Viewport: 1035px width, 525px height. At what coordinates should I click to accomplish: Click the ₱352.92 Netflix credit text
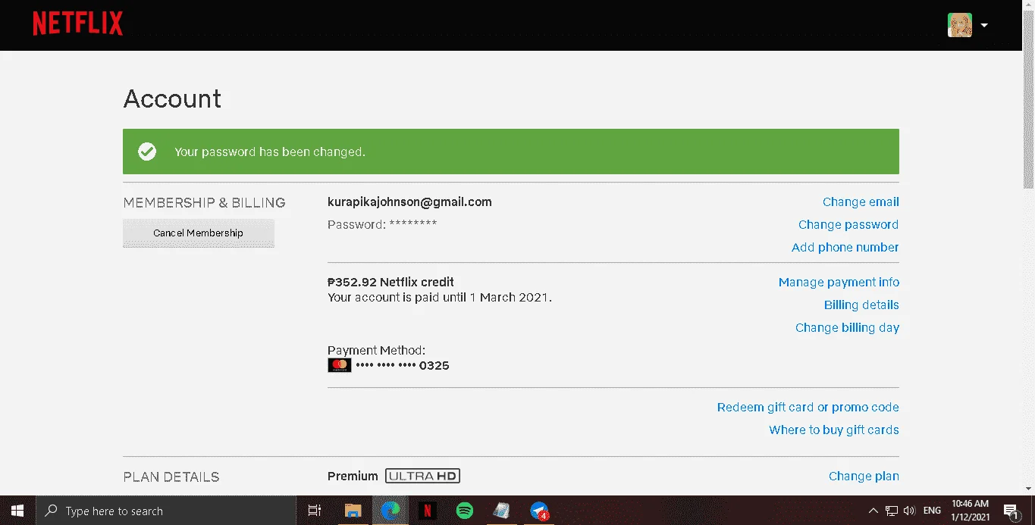tap(390, 283)
